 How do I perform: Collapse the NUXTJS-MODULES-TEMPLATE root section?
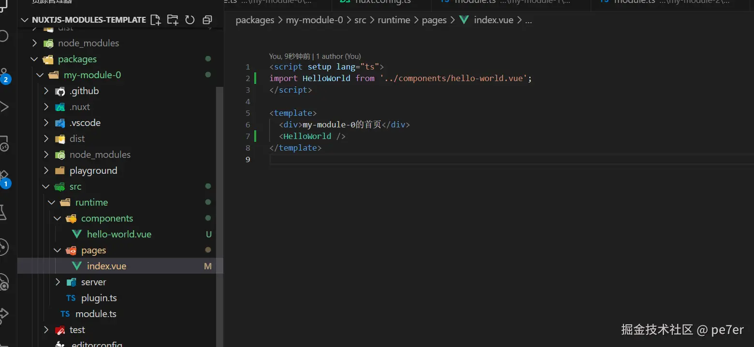[x=24, y=20]
